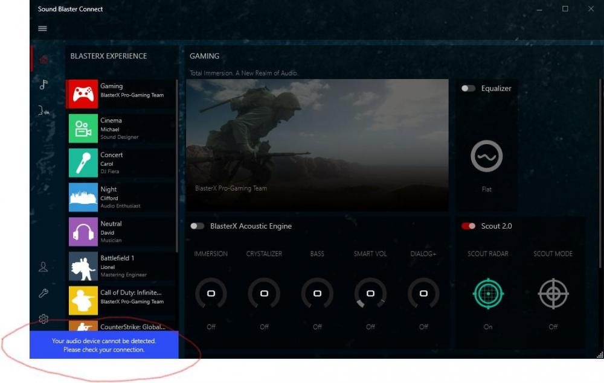The height and width of the screenshot is (383, 604).
Task: Open the hamburger navigation menu
Action: [42, 28]
